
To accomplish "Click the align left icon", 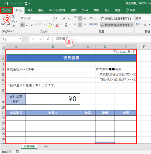I will click(x=75, y=25).
